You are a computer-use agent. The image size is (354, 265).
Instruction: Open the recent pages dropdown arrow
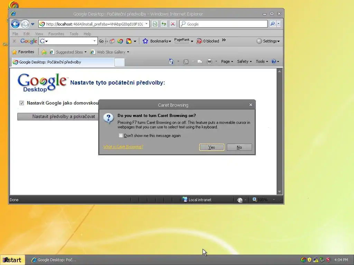tap(33, 24)
